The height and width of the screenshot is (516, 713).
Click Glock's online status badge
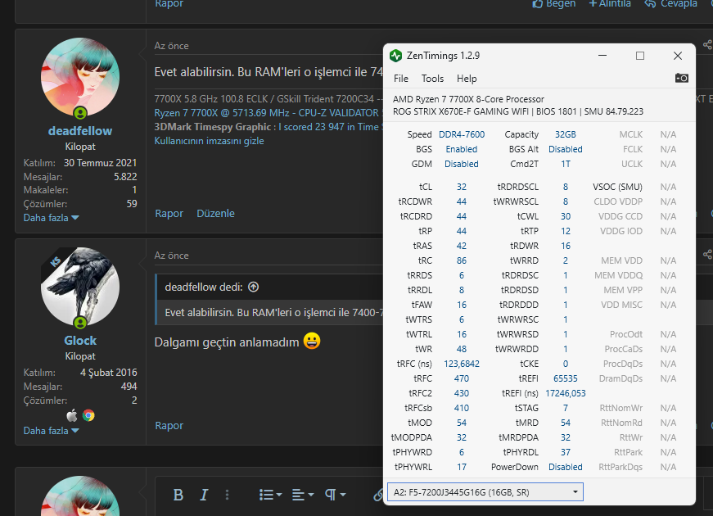[80, 323]
